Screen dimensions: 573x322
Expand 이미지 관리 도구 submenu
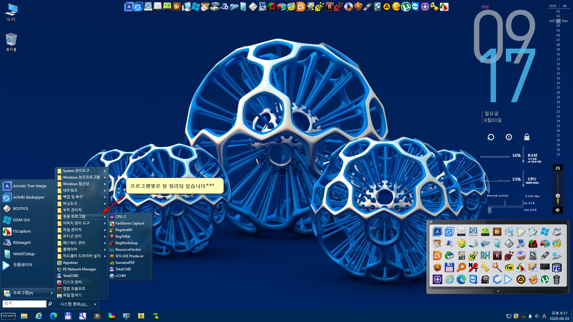coord(82,223)
